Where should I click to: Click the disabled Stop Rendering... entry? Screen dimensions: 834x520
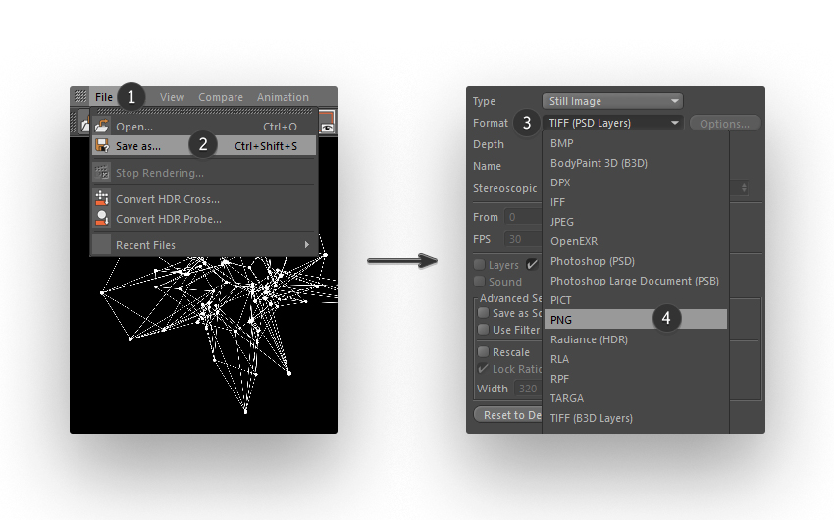[204, 173]
